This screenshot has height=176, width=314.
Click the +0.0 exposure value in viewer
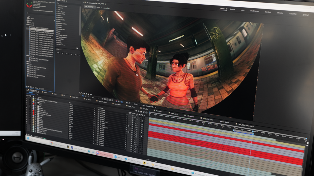pos(121,102)
